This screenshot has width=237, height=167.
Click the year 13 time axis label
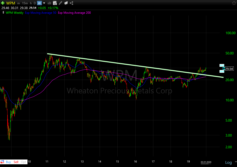click(82, 162)
